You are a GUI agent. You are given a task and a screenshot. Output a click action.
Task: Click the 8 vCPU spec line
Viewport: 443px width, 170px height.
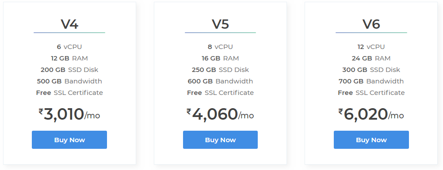click(220, 47)
